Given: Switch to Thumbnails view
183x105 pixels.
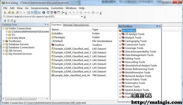Looking at the screenshot, I should 39,12.
